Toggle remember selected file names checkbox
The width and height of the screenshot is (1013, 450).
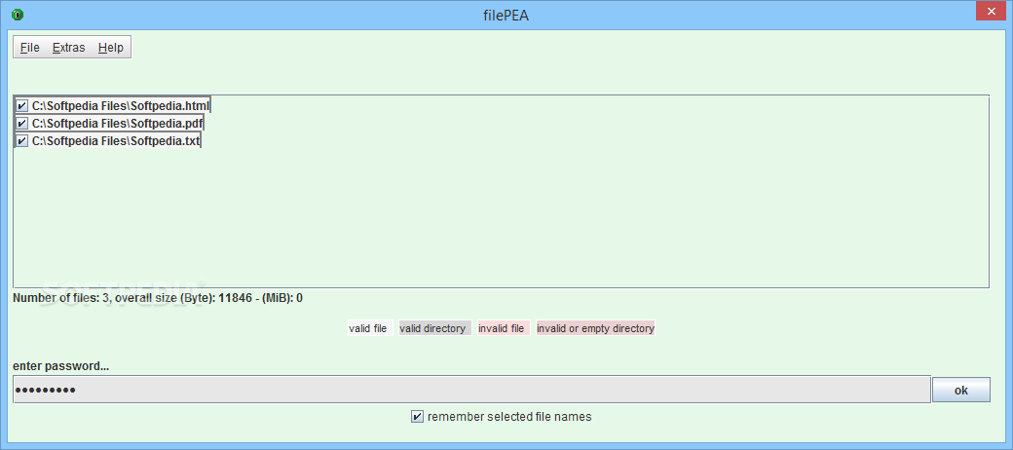pyautogui.click(x=417, y=417)
